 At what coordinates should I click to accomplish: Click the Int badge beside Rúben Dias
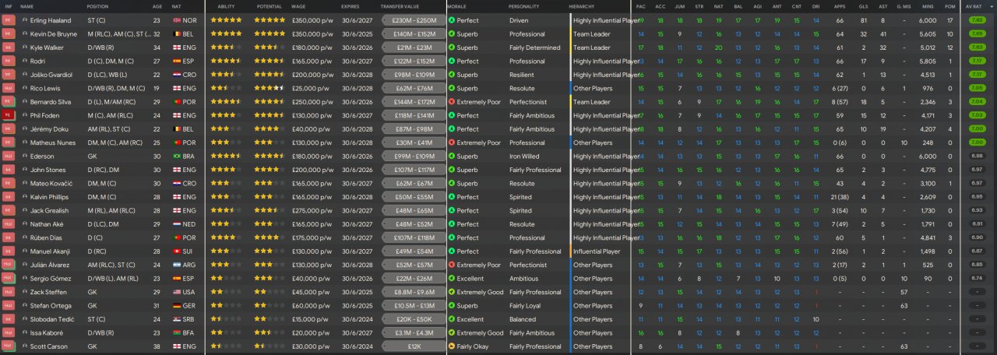9,237
